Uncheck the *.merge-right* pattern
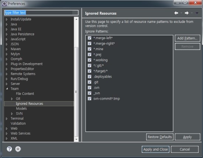 click(89, 44)
